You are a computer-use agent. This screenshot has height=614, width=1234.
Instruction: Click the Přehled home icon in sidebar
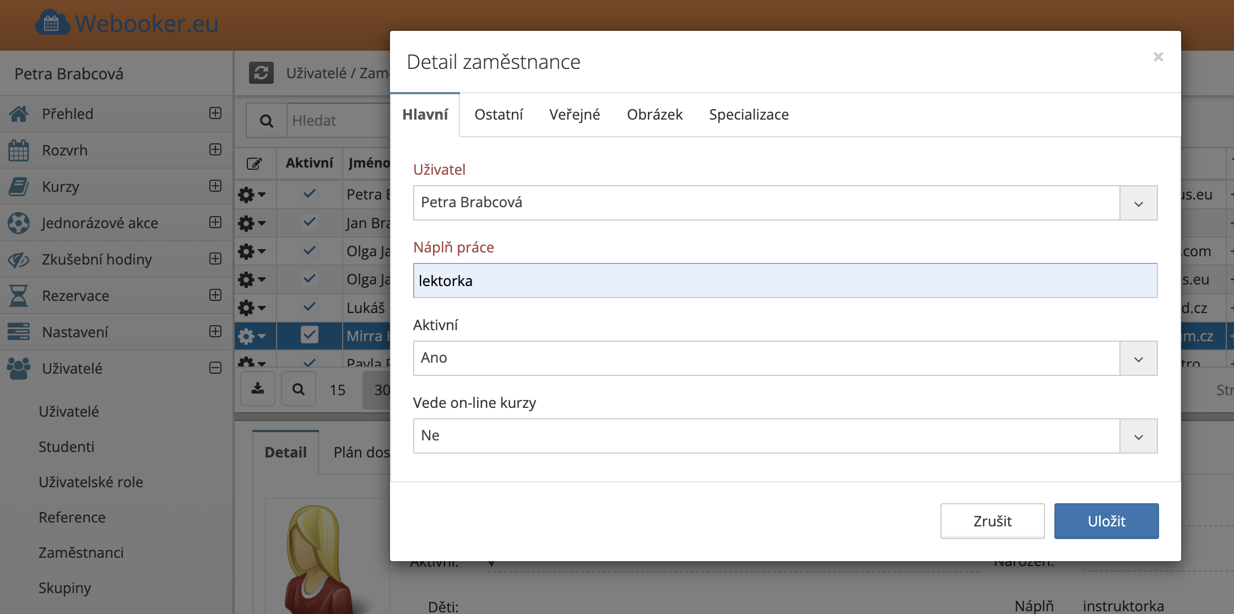click(x=19, y=114)
